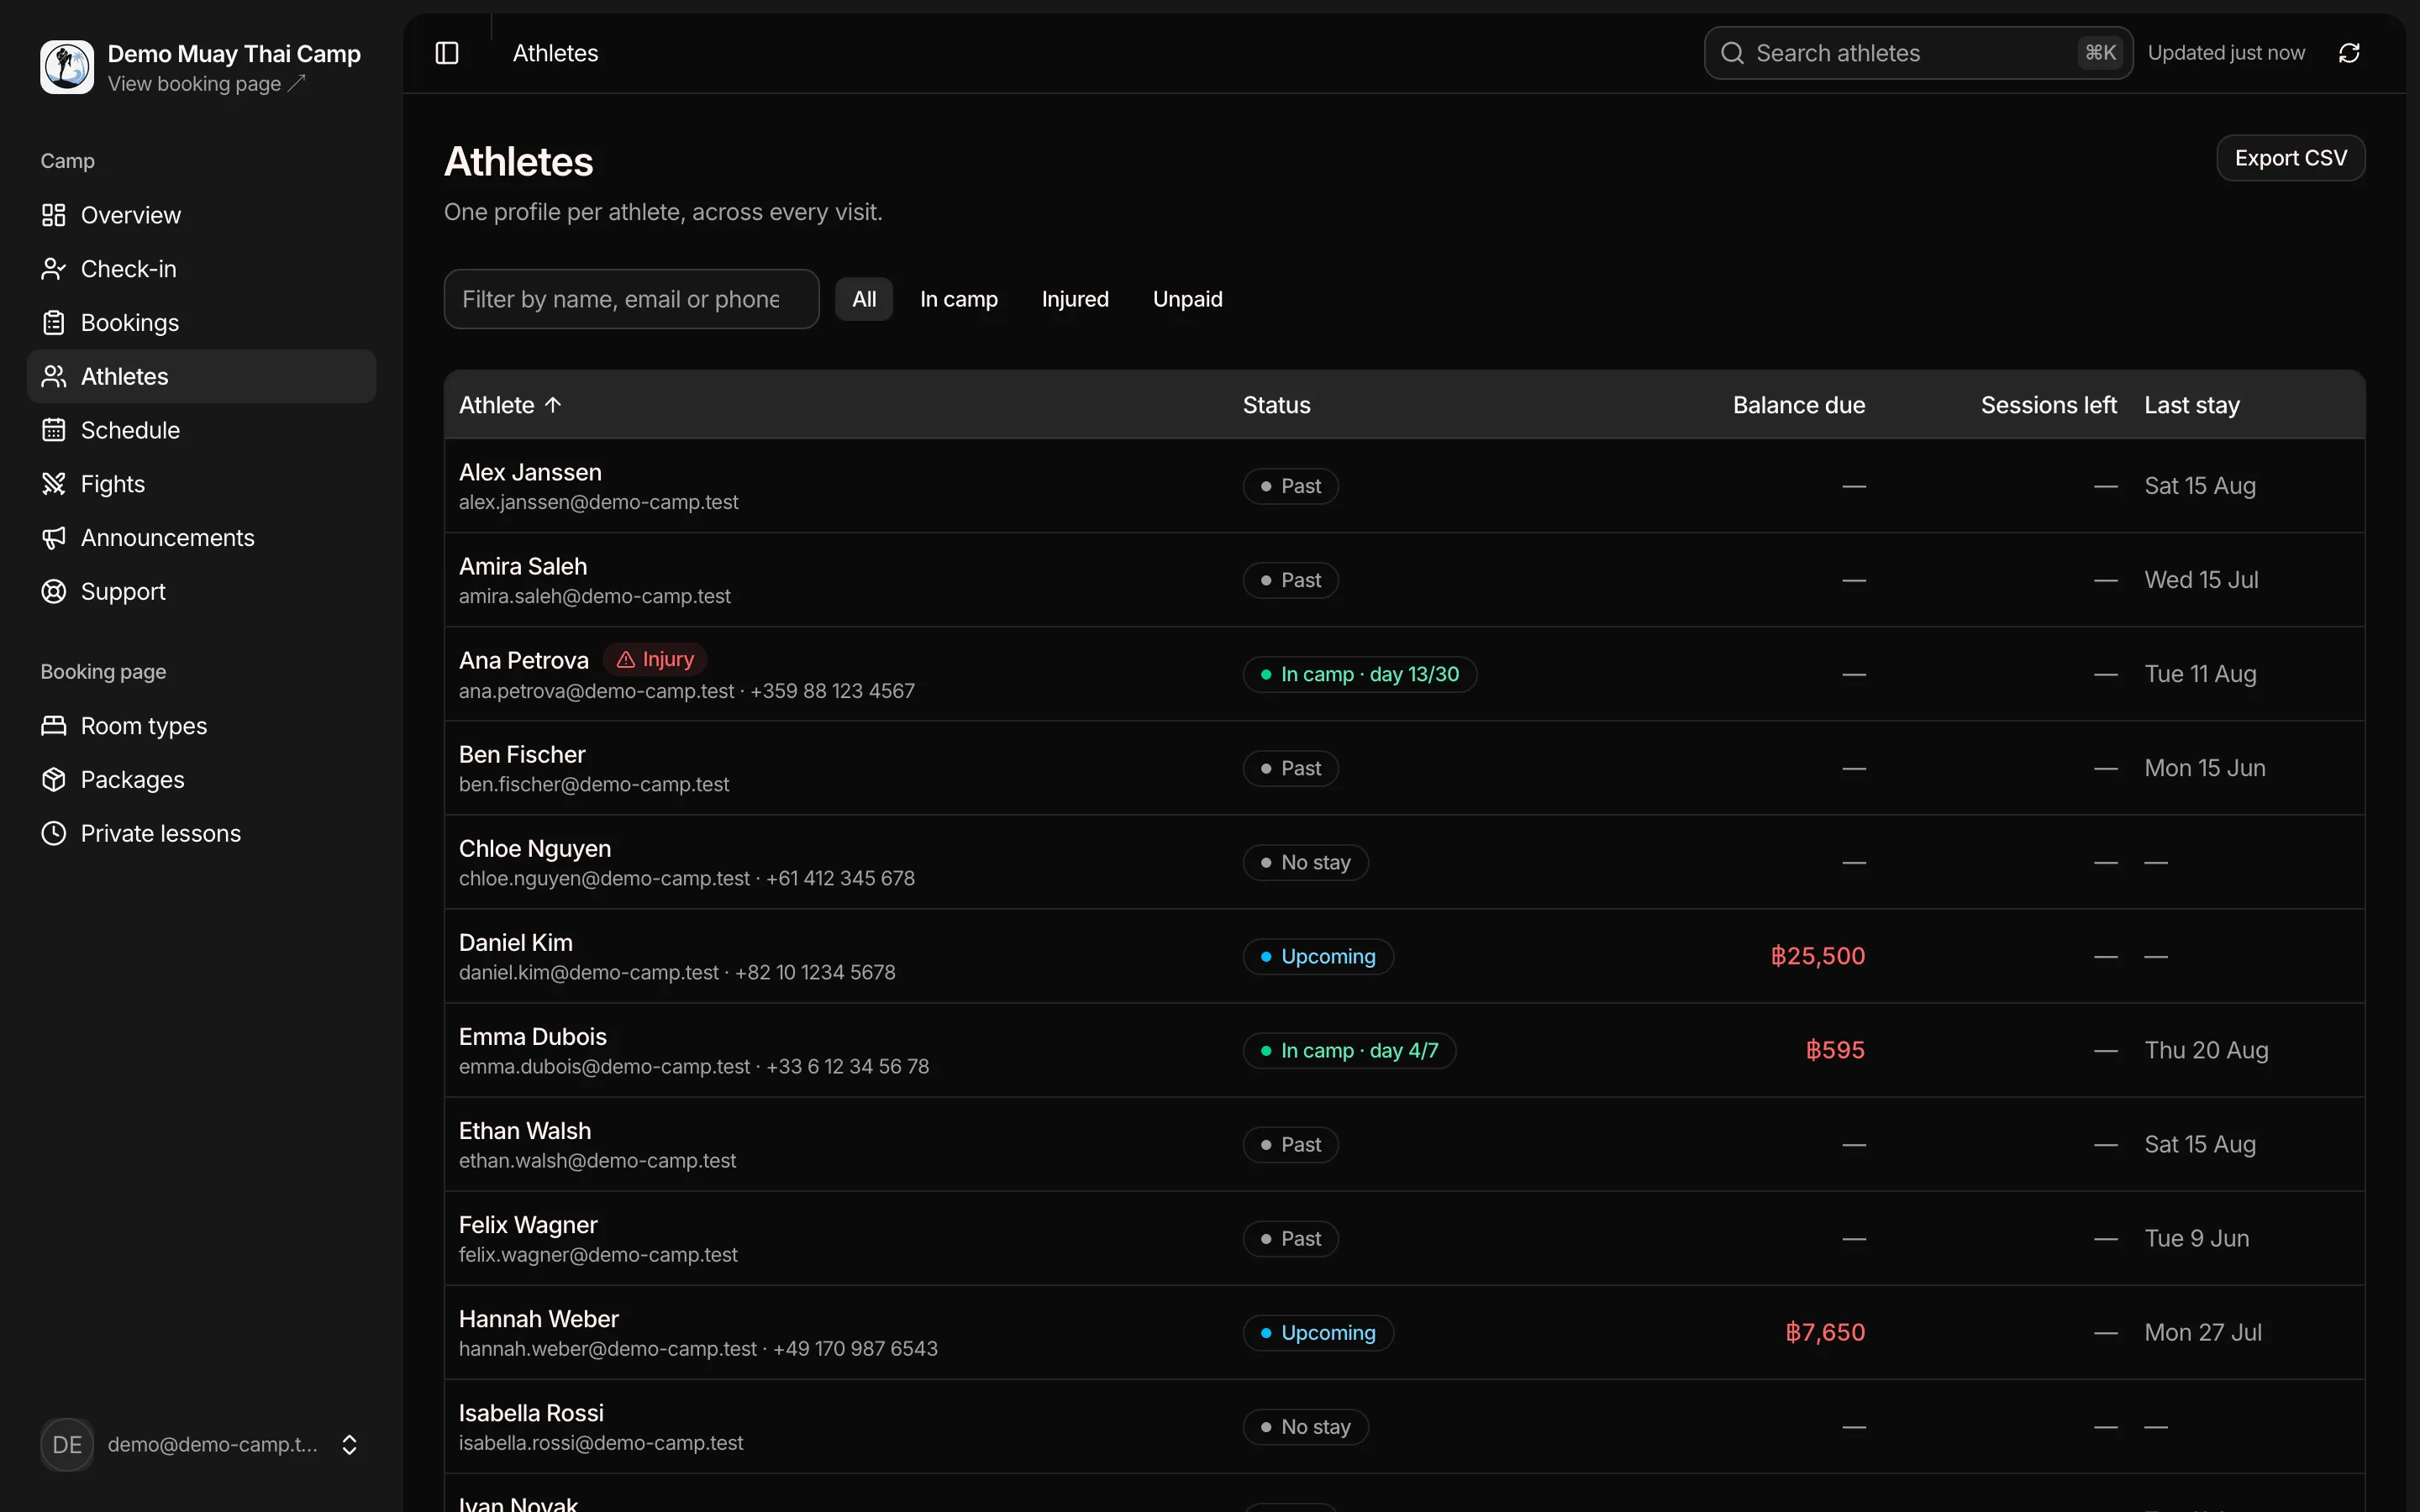This screenshot has width=2420, height=1512.
Task: Click the sort arrow next to Athlete header
Action: click(553, 405)
